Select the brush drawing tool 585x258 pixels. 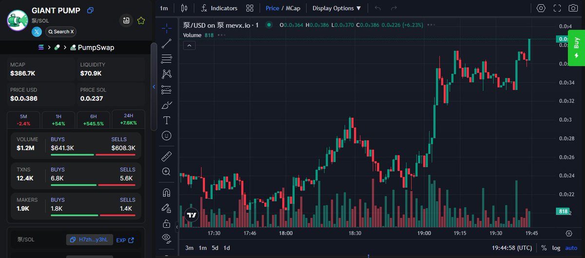(x=167, y=105)
